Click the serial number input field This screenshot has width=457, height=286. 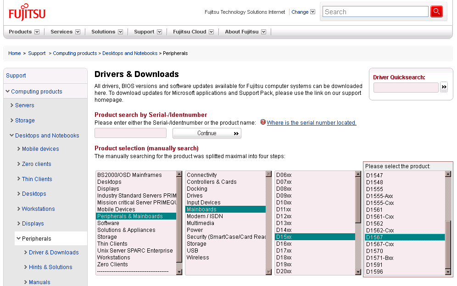click(130, 133)
